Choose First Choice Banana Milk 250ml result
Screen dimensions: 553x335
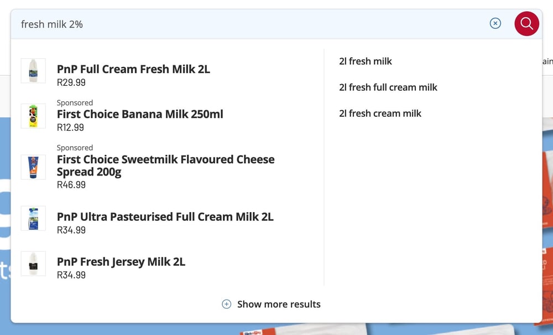click(x=140, y=114)
